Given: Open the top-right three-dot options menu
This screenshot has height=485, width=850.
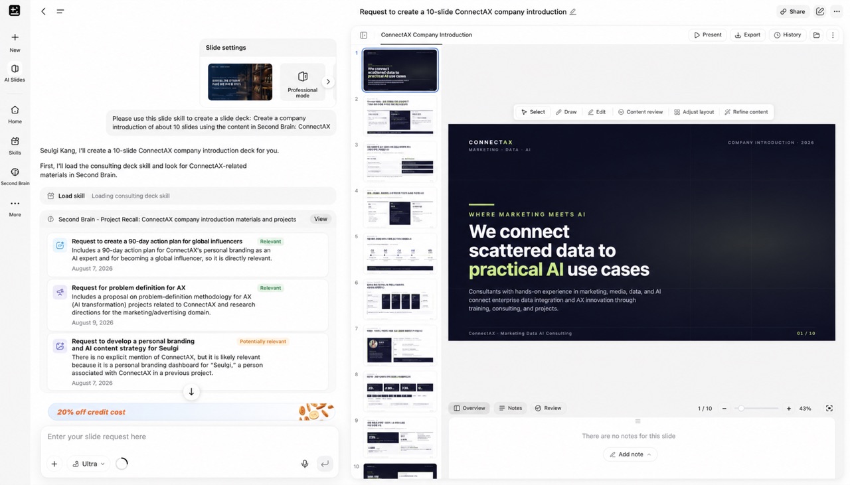Looking at the screenshot, I should (837, 11).
